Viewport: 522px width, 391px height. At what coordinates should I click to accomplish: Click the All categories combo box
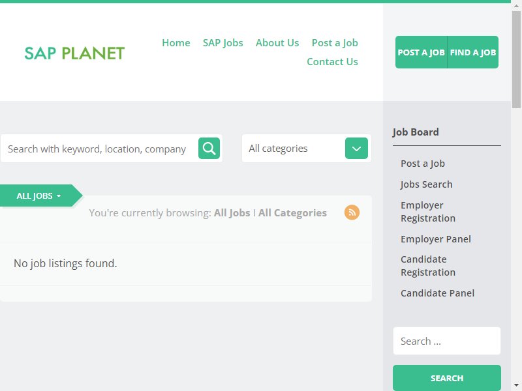307,149
